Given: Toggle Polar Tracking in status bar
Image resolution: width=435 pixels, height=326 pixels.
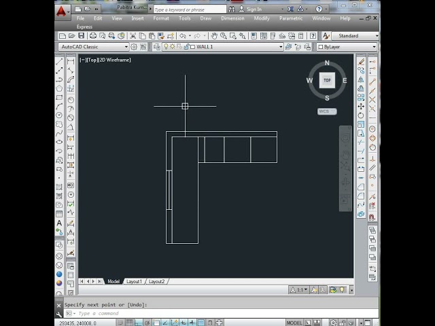Looking at the screenshot, I should click(x=147, y=323).
